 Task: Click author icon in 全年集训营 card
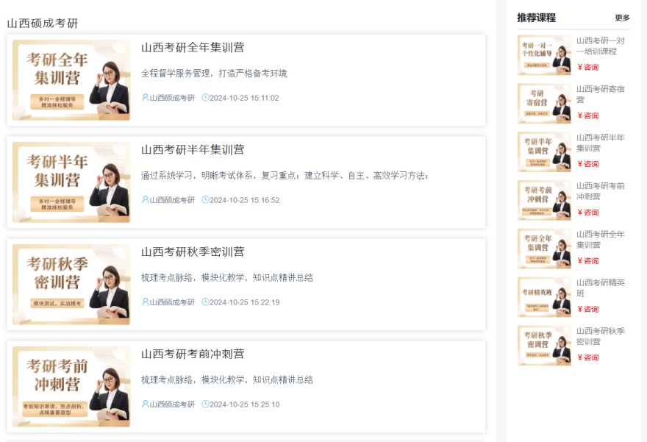pyautogui.click(x=145, y=98)
